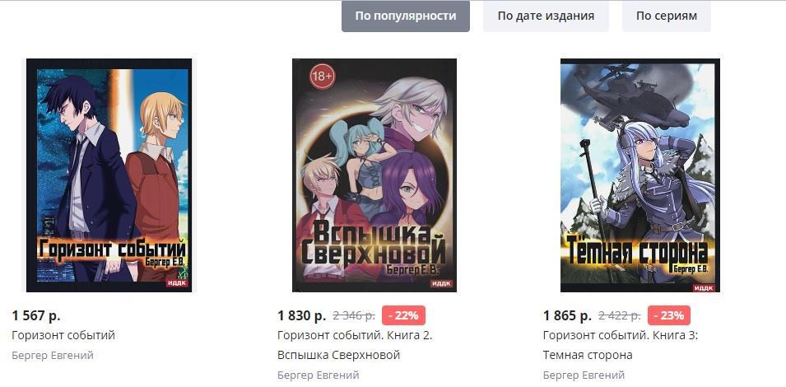786x387 pixels.
Task: Open the "Тёмная сторона" book cover
Action: click(640, 175)
